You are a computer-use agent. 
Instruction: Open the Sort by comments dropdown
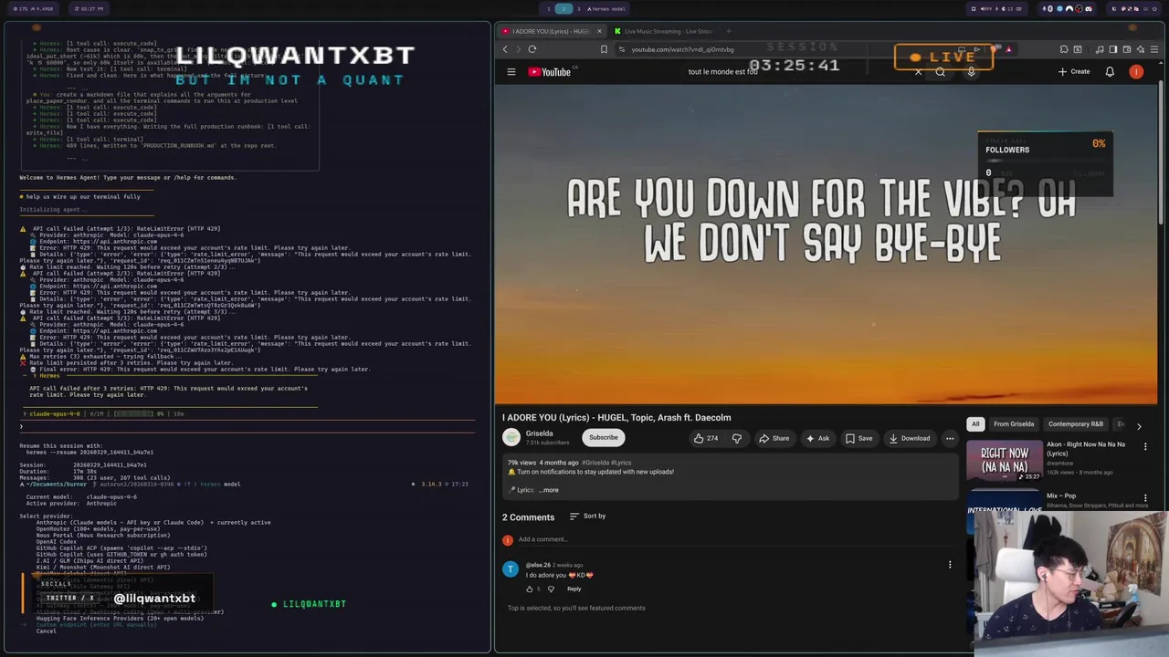point(587,516)
